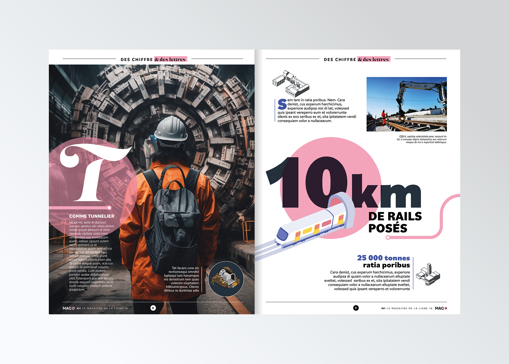Click the MAG 16 logo bottom right

[x=441, y=308]
